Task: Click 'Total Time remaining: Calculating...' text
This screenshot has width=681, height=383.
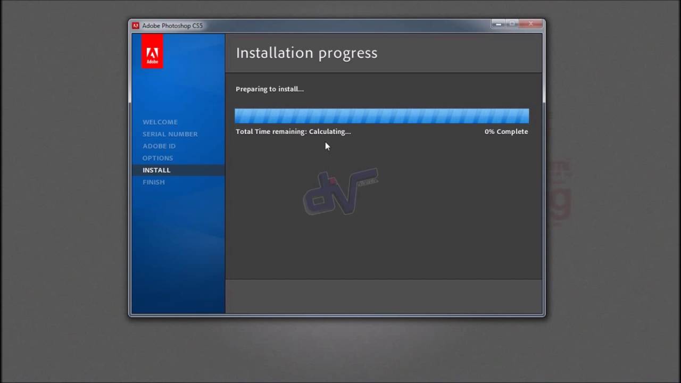Action: (293, 131)
